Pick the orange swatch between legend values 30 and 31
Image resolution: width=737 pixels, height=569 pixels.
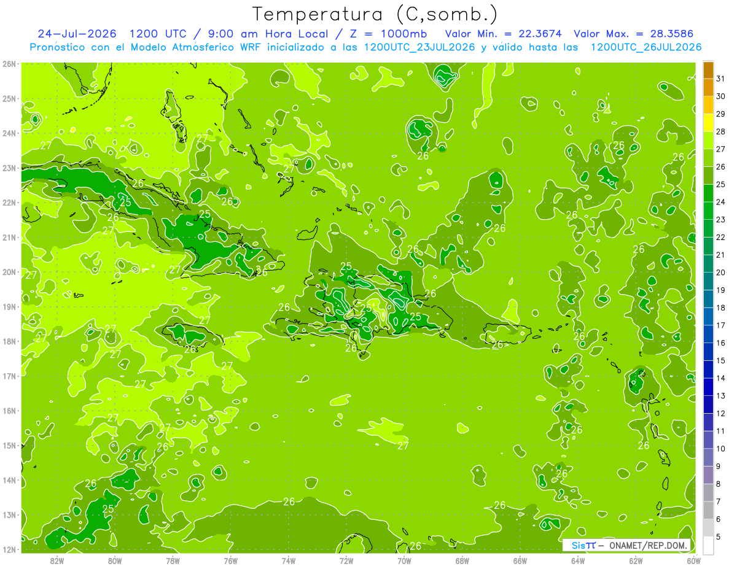tap(708, 88)
